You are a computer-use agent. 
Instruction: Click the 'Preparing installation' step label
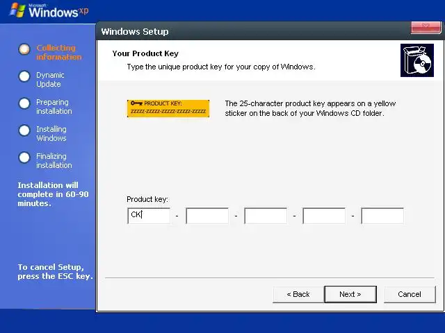point(54,106)
